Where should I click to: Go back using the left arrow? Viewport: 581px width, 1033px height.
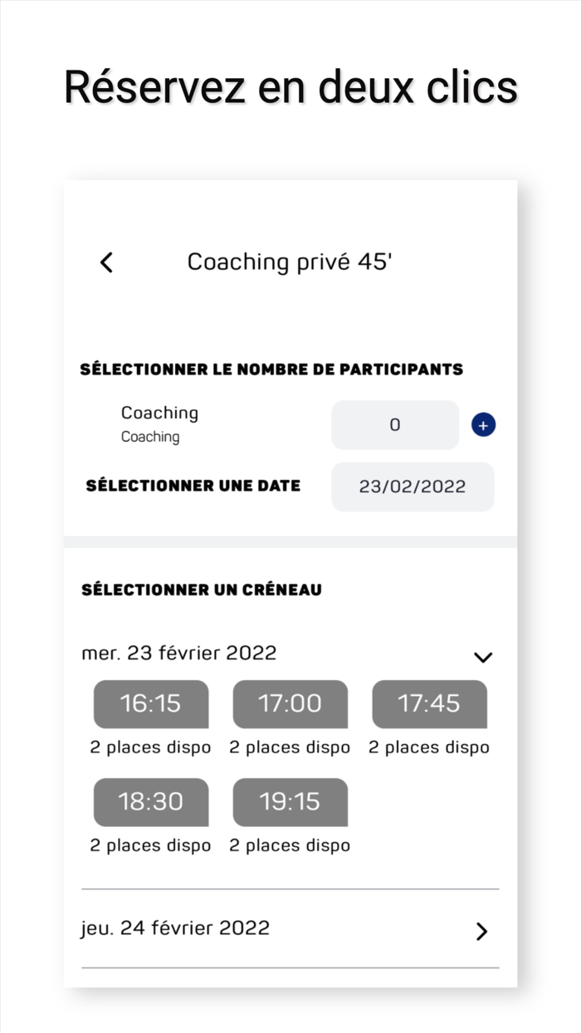(x=106, y=262)
